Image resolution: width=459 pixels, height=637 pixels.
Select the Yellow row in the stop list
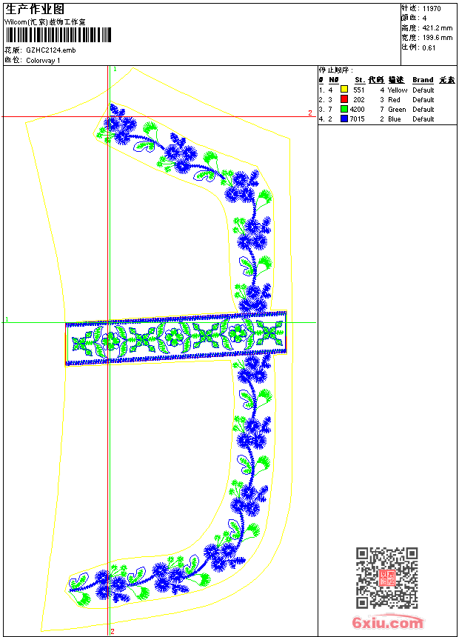tap(398, 90)
